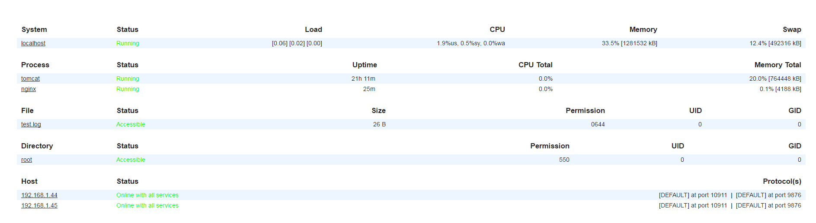Click nginx Running status text

pos(128,89)
